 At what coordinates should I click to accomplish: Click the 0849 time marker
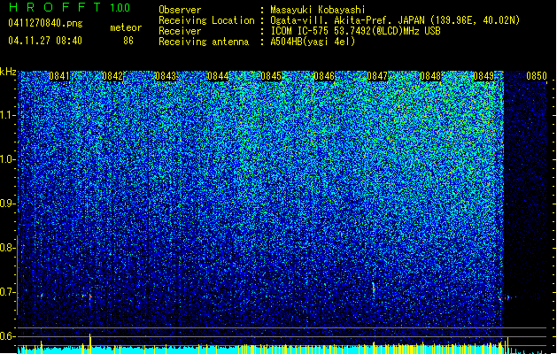coord(484,76)
